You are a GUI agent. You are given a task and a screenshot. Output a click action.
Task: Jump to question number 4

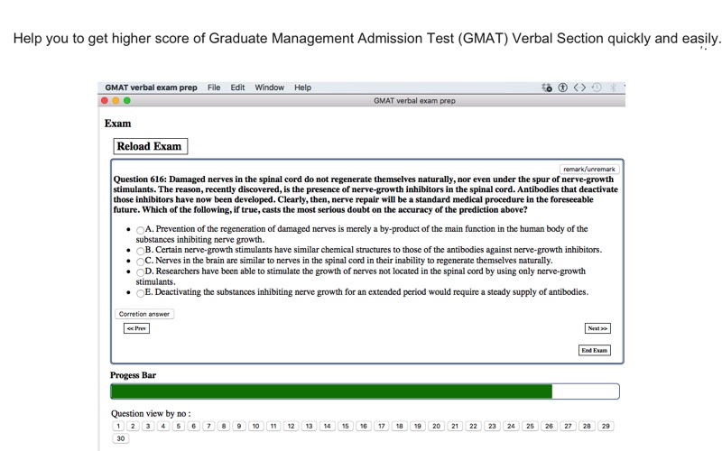[163, 426]
